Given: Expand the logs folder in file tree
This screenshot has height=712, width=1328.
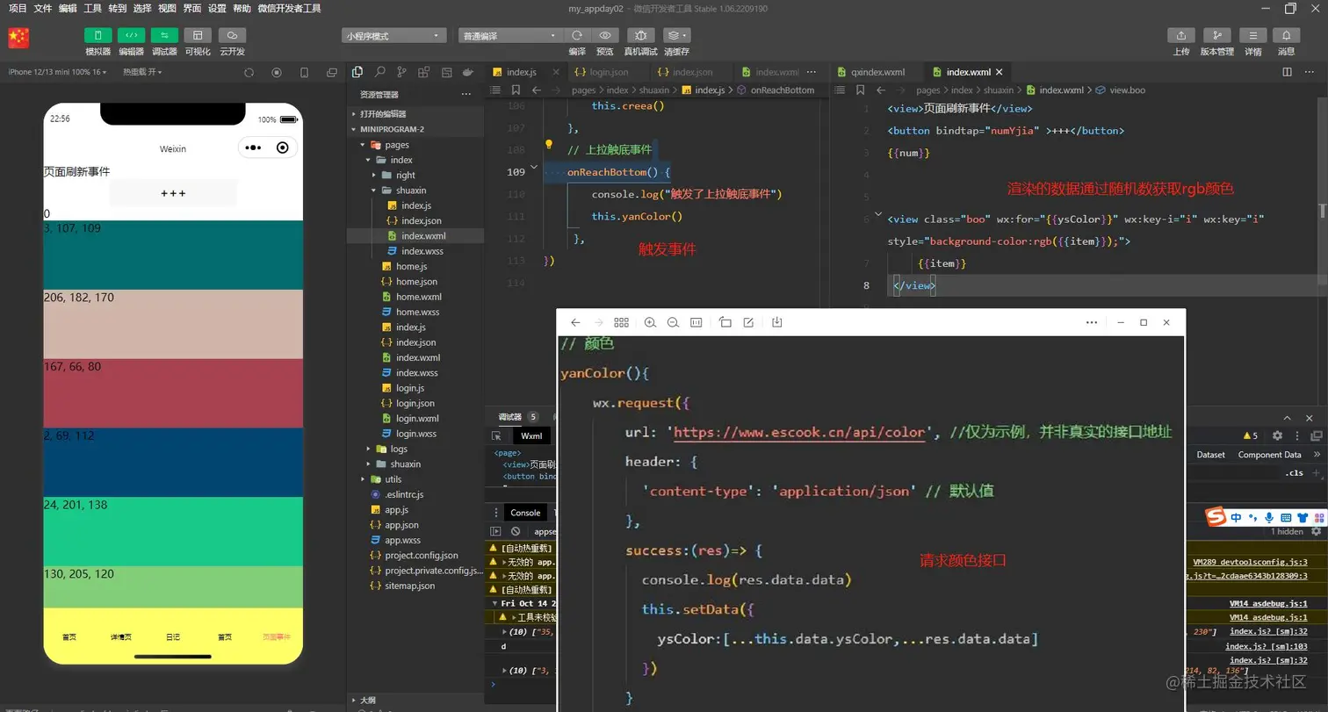Looking at the screenshot, I should point(399,449).
